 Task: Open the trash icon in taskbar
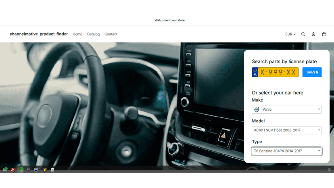[x=52, y=170]
